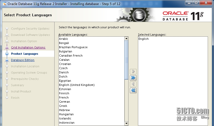Viewport: 214px width, 126px height.
Task: Click the Database Edition step marker
Action: click(x=7, y=60)
